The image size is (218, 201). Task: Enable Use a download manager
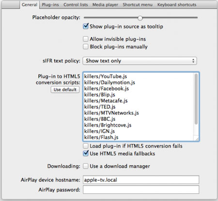[x=86, y=166]
